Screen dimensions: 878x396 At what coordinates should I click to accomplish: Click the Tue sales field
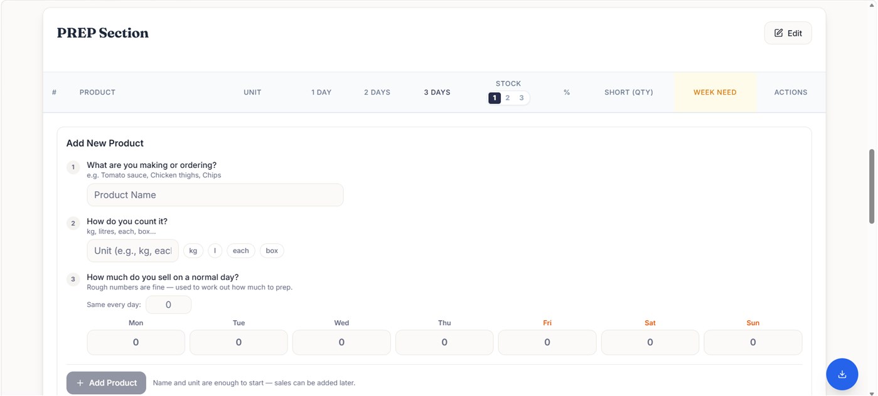tap(238, 343)
